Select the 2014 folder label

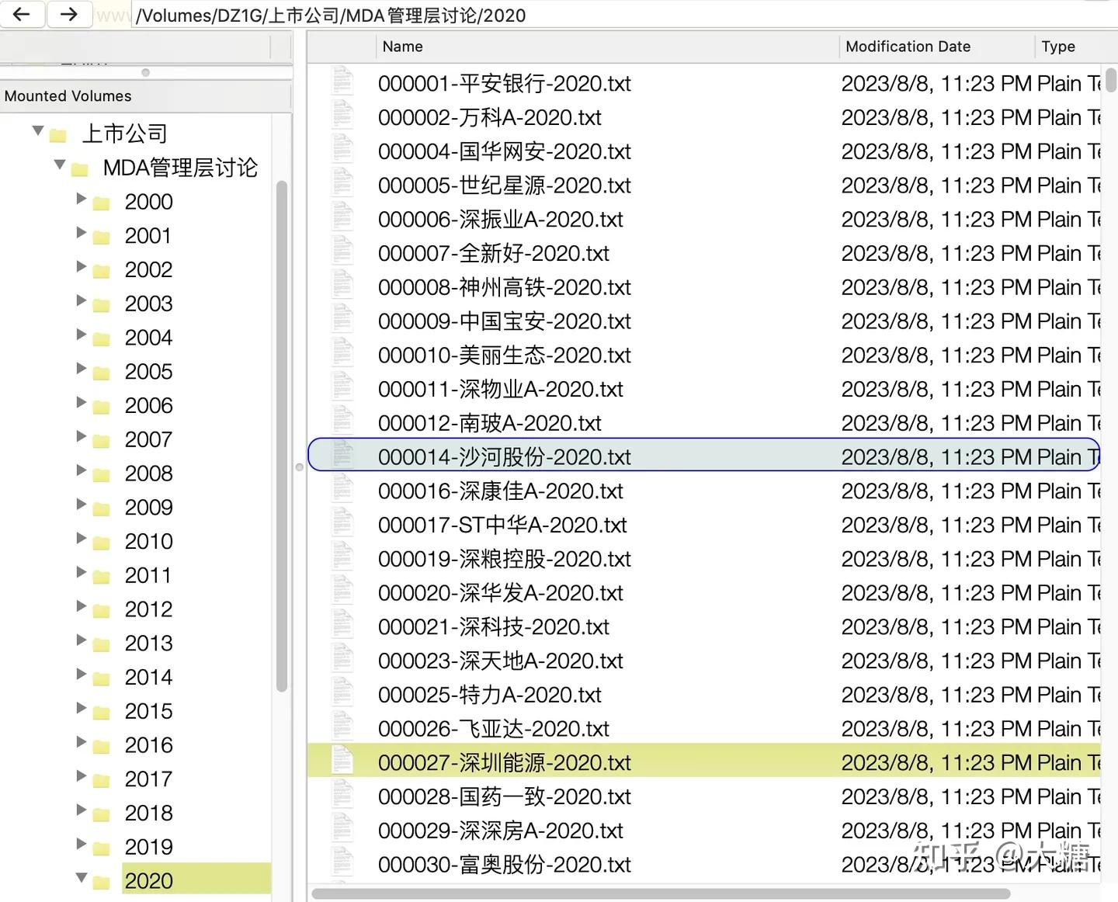[x=148, y=677]
